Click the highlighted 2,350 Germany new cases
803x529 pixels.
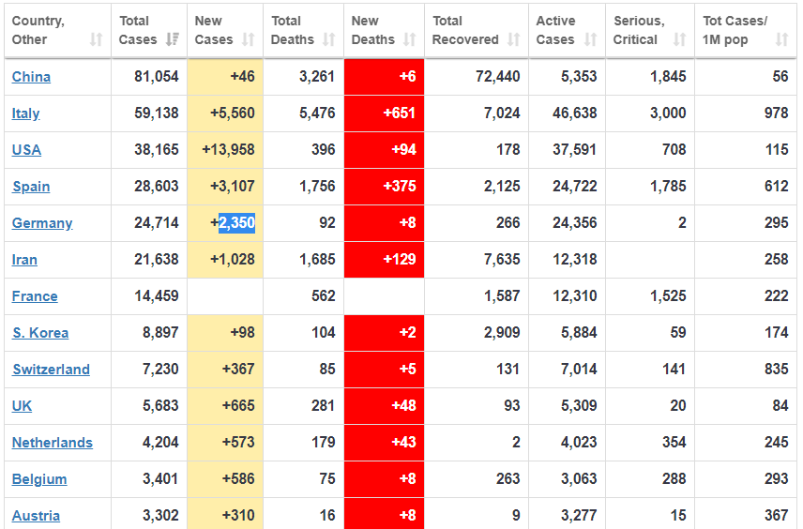[x=236, y=223]
